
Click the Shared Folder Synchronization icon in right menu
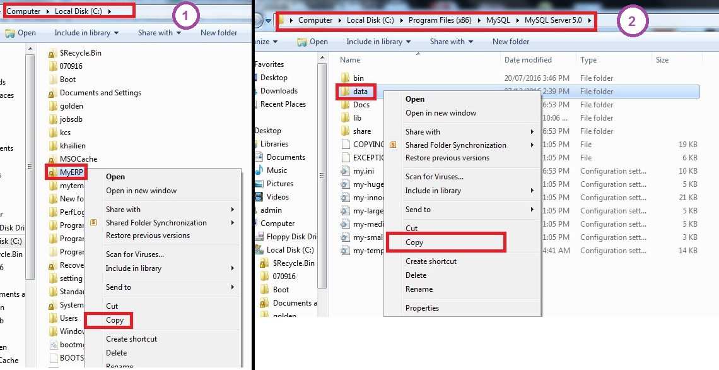click(393, 145)
